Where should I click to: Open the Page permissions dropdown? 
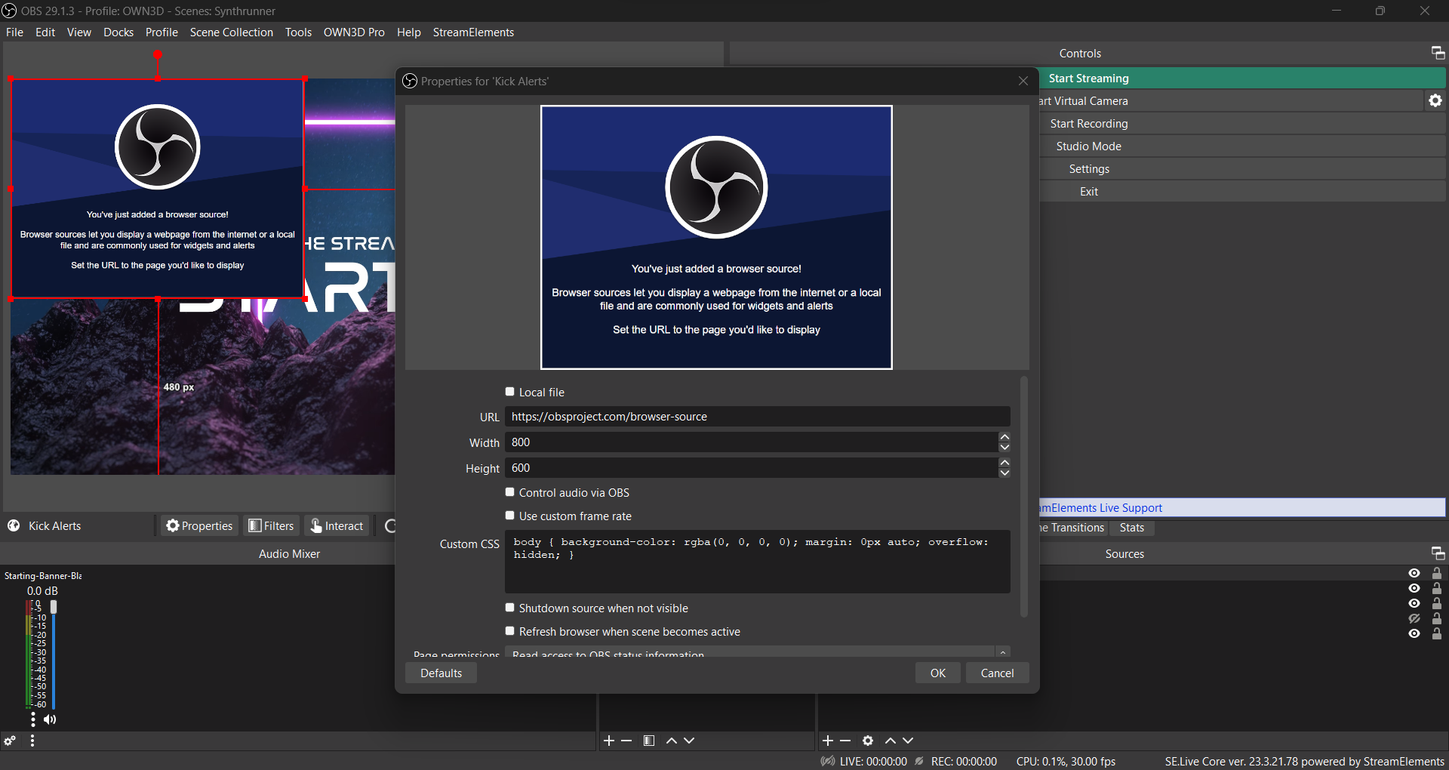[x=758, y=651]
